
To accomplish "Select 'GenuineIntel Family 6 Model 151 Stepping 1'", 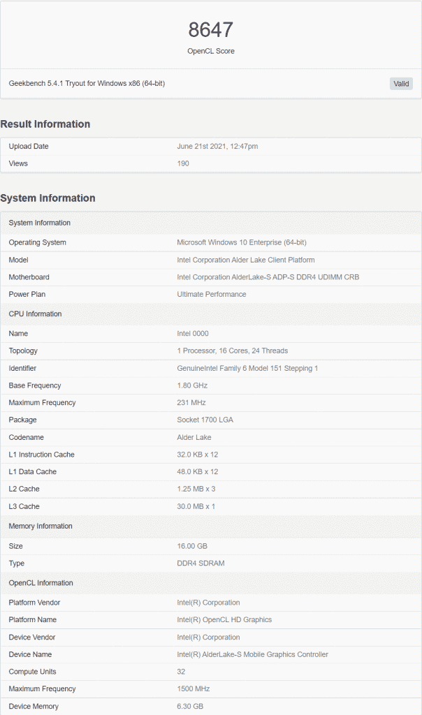I will click(248, 369).
